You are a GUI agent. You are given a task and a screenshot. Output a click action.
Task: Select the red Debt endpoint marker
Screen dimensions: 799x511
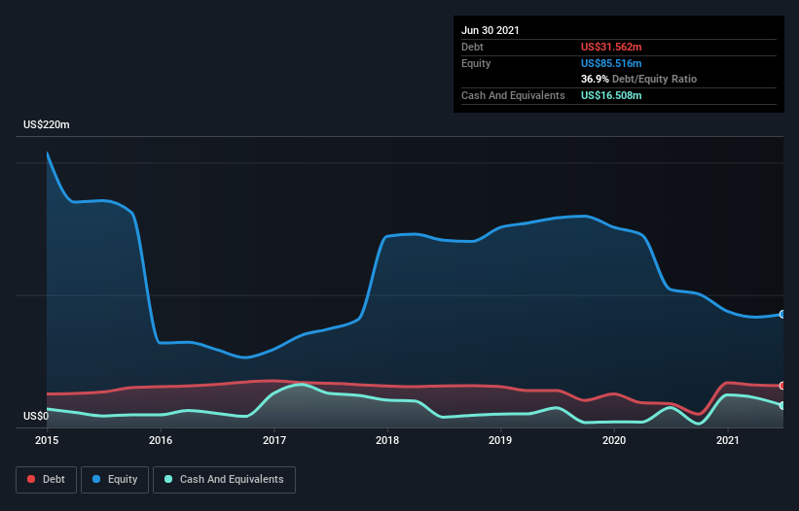(x=782, y=386)
